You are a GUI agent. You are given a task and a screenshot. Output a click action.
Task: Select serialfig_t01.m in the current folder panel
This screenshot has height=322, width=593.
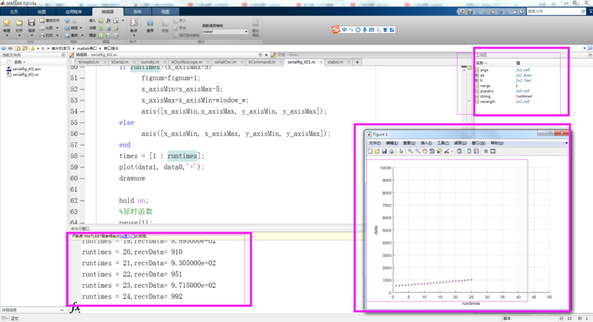[x=24, y=75]
